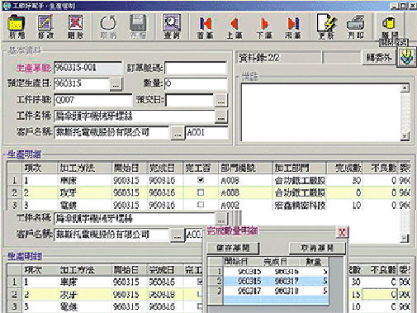The height and width of the screenshot is (313, 417).
Task: Click the 修改 (Edit) toolbar icon
Action: pos(45,26)
